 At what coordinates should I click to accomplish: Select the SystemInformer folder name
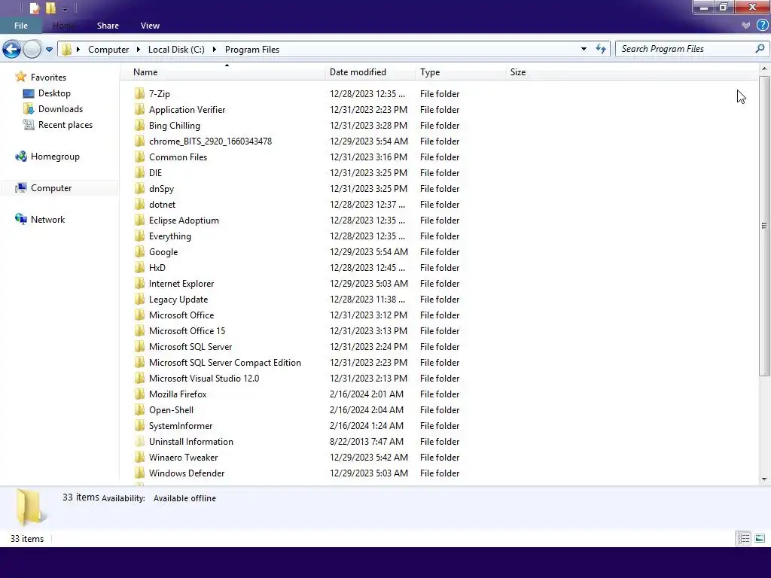click(x=181, y=426)
